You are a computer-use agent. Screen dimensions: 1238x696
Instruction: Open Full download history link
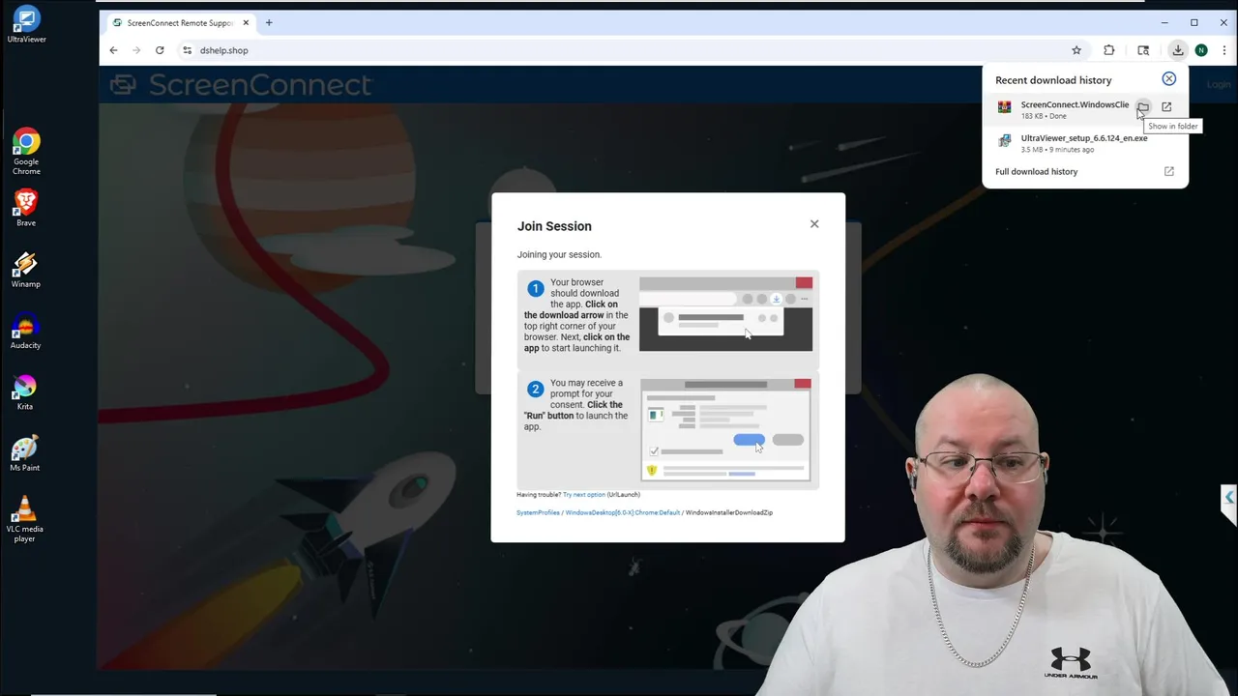(1036, 172)
